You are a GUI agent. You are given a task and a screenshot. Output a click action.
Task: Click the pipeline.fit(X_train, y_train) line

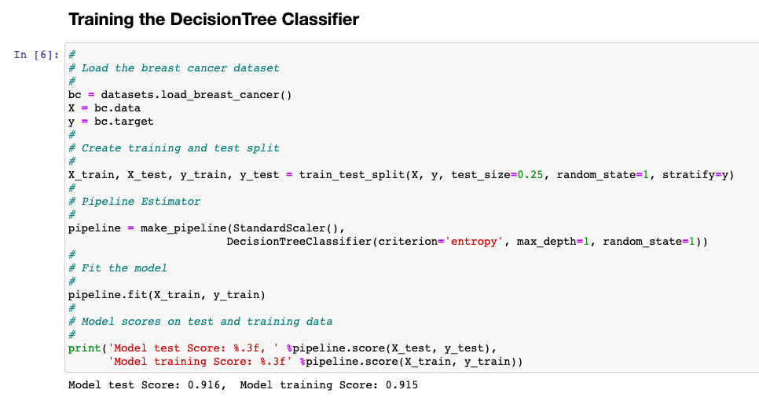(167, 295)
